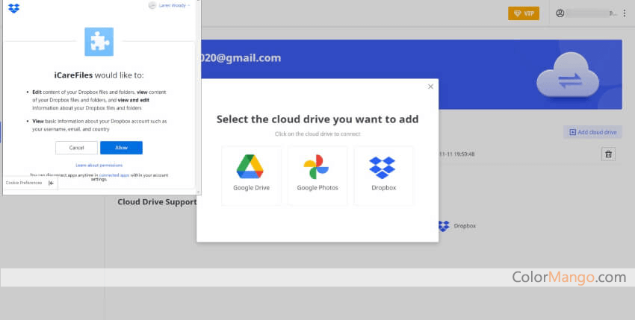Cancel the Dropbox permission request
This screenshot has width=635, height=320.
[x=76, y=148]
